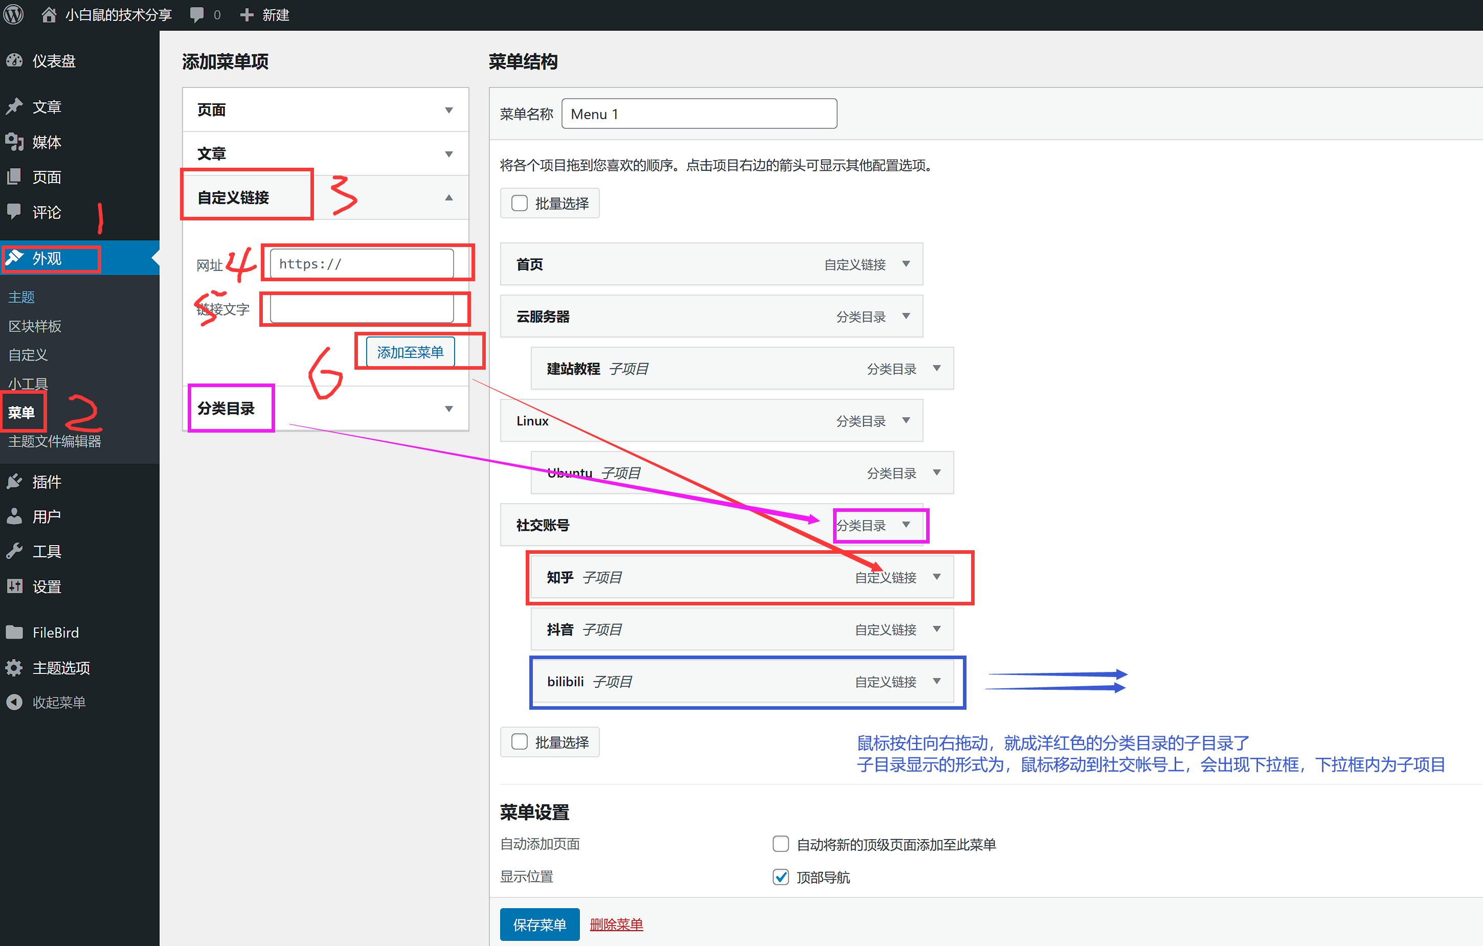Screen dimensions: 1483x946
Task: Uncheck the 顶部导航 display location checkbox
Action: point(780,876)
